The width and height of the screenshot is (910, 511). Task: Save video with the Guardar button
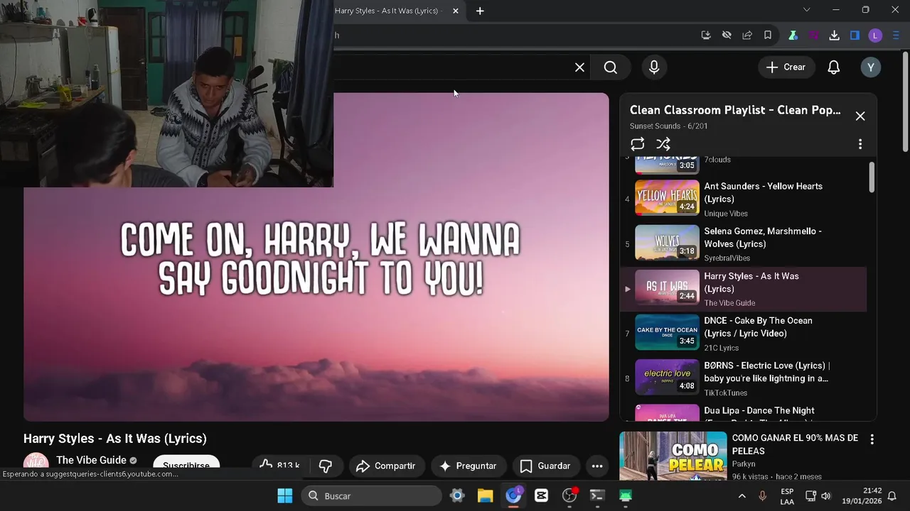coord(545,466)
